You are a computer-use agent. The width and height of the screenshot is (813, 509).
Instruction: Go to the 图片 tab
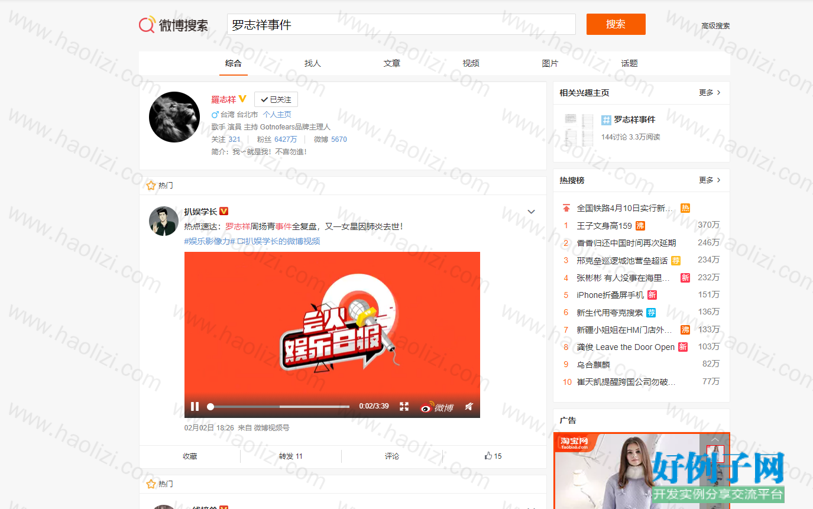coord(550,63)
